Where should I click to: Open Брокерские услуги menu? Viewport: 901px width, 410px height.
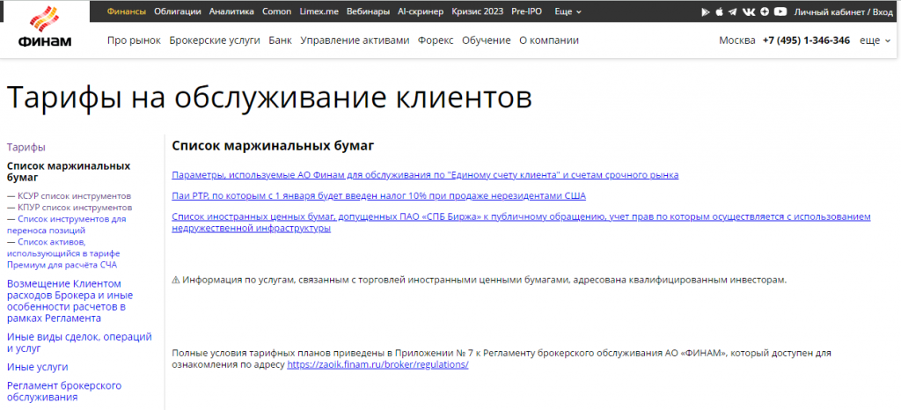[215, 40]
